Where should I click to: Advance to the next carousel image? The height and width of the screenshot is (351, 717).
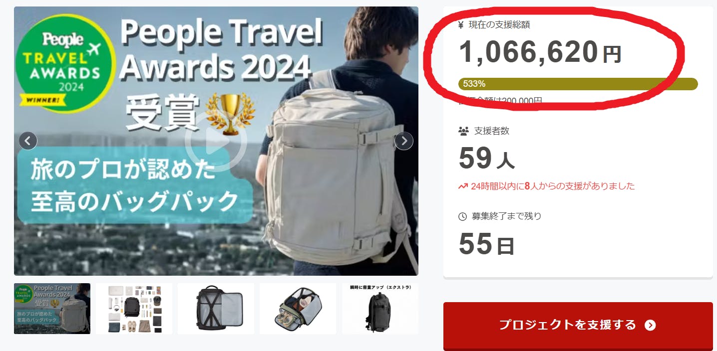(404, 141)
